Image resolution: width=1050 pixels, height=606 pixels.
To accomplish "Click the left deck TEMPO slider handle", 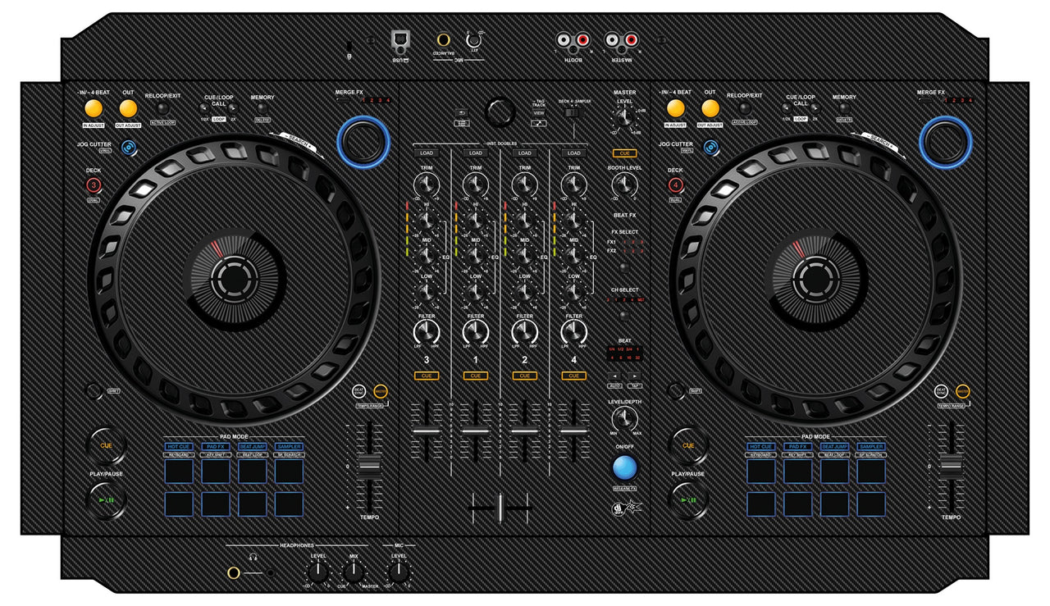I will point(369,465).
